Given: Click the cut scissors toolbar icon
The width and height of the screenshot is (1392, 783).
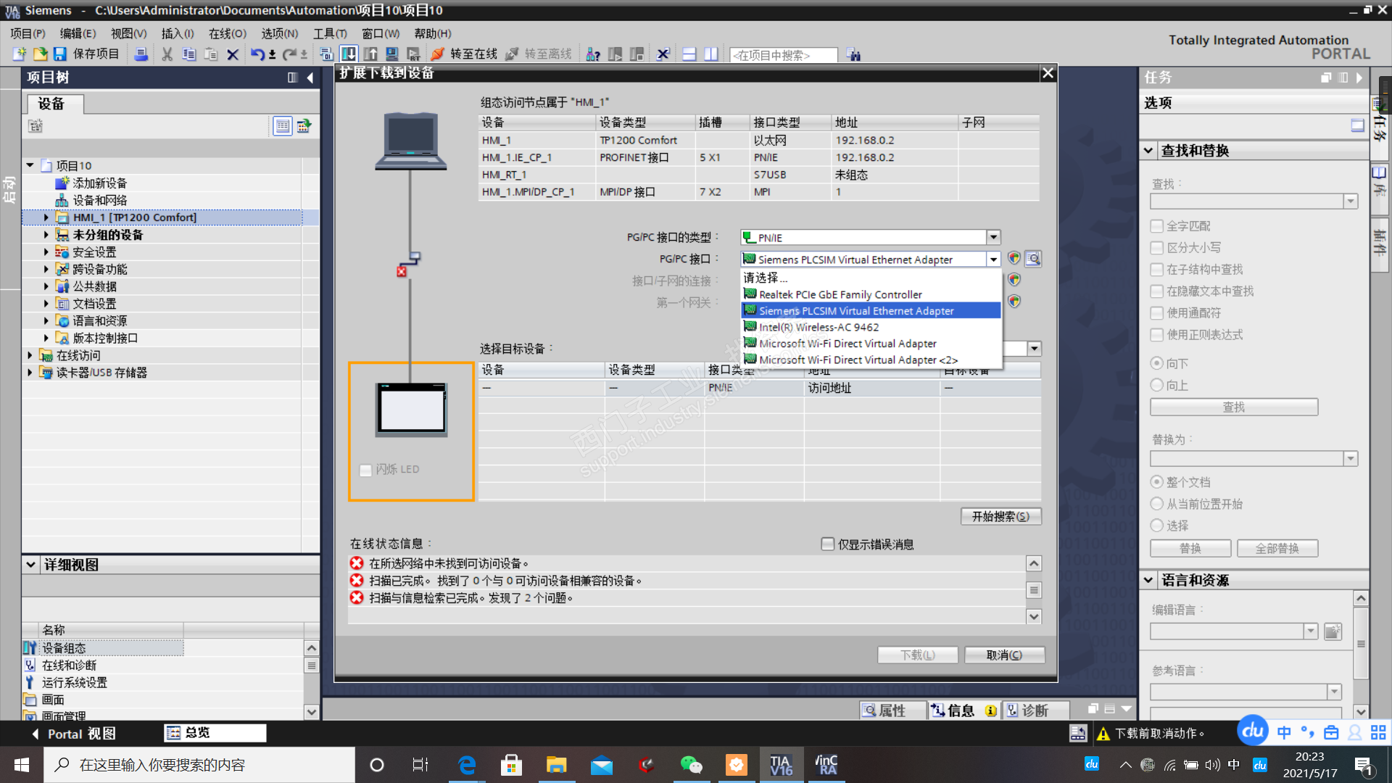Looking at the screenshot, I should (x=167, y=54).
